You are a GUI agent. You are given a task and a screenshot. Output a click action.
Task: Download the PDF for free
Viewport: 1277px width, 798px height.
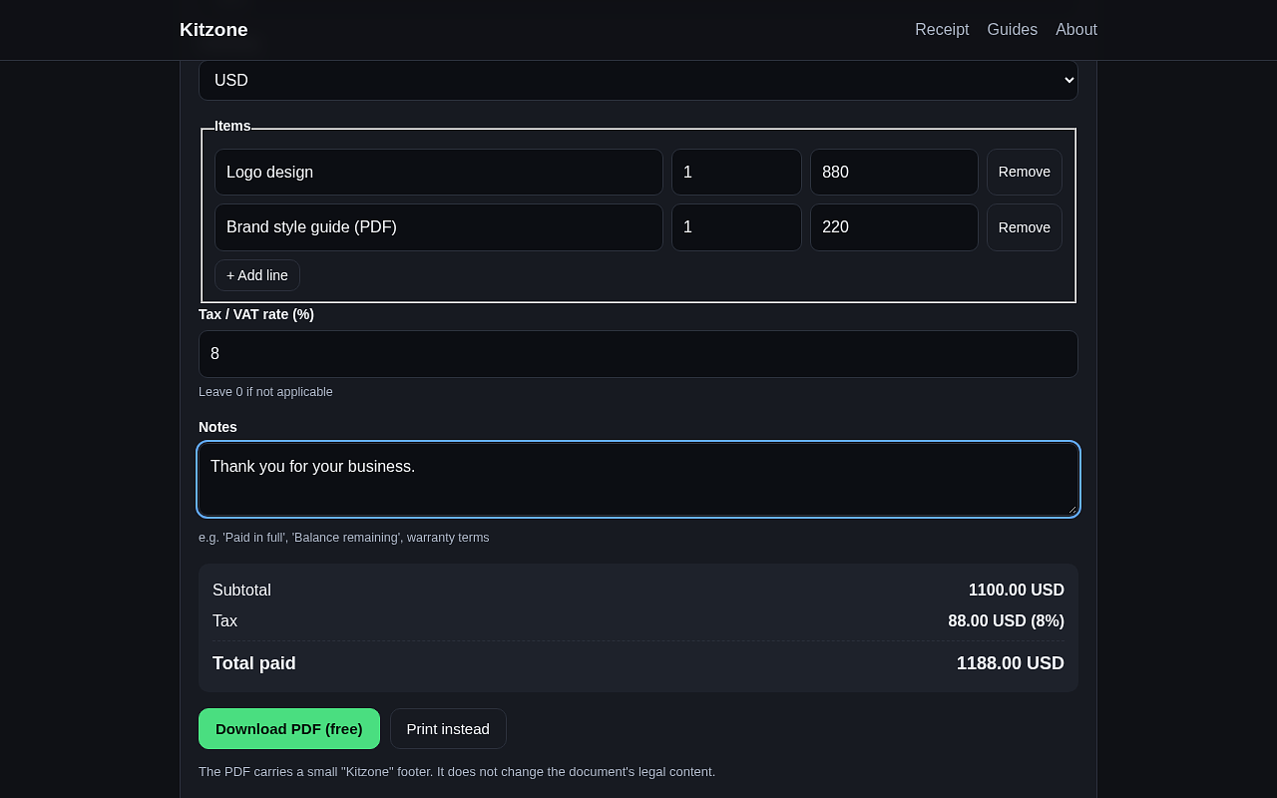(289, 729)
